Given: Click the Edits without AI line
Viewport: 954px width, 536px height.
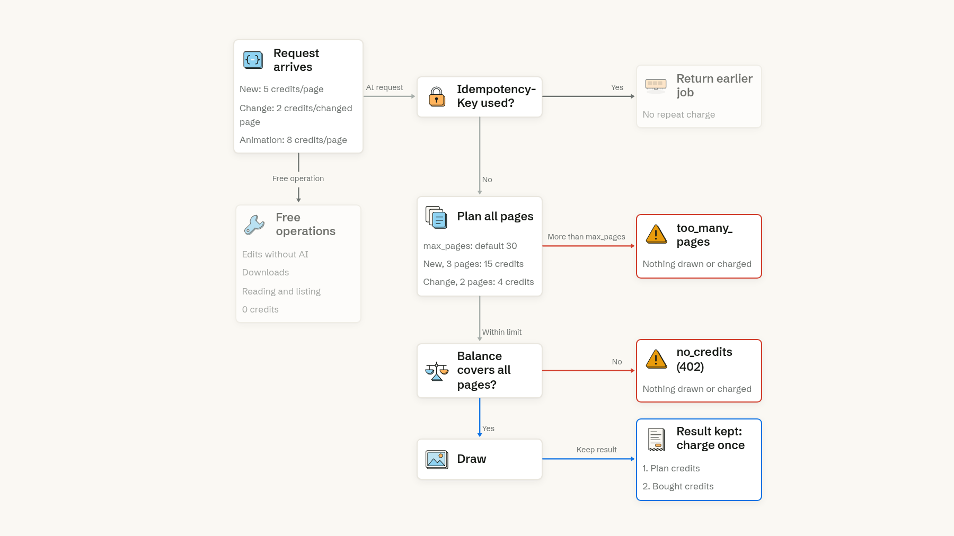Looking at the screenshot, I should pyautogui.click(x=275, y=254).
